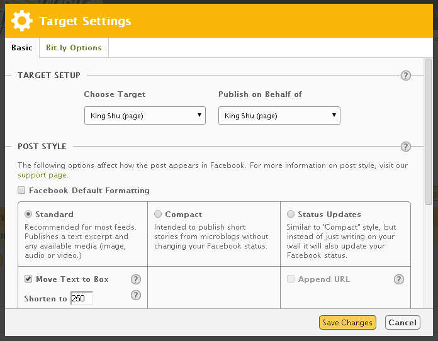
Task: Uncheck Move Text to Box
Action: point(28,279)
